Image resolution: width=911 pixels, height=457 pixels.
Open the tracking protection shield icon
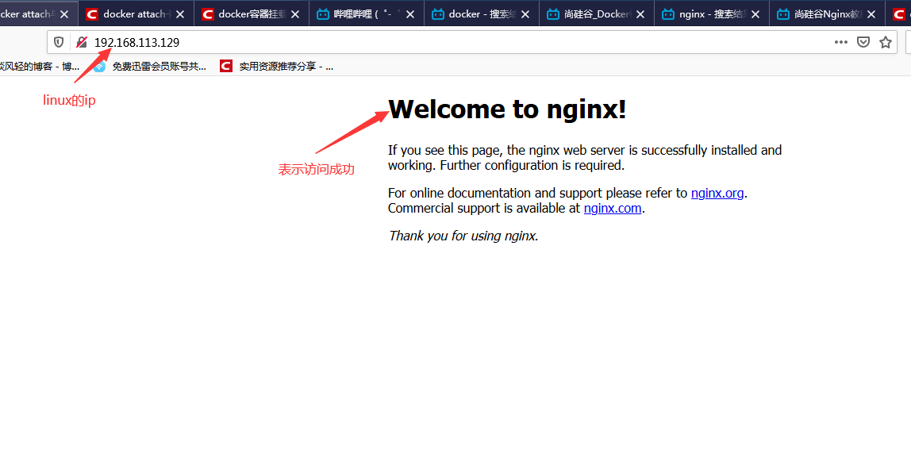coord(59,42)
